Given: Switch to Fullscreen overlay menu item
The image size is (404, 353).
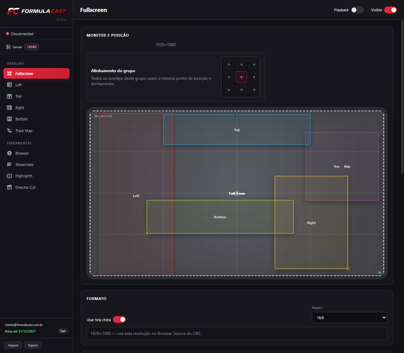Looking at the screenshot, I should pyautogui.click(x=36, y=74).
